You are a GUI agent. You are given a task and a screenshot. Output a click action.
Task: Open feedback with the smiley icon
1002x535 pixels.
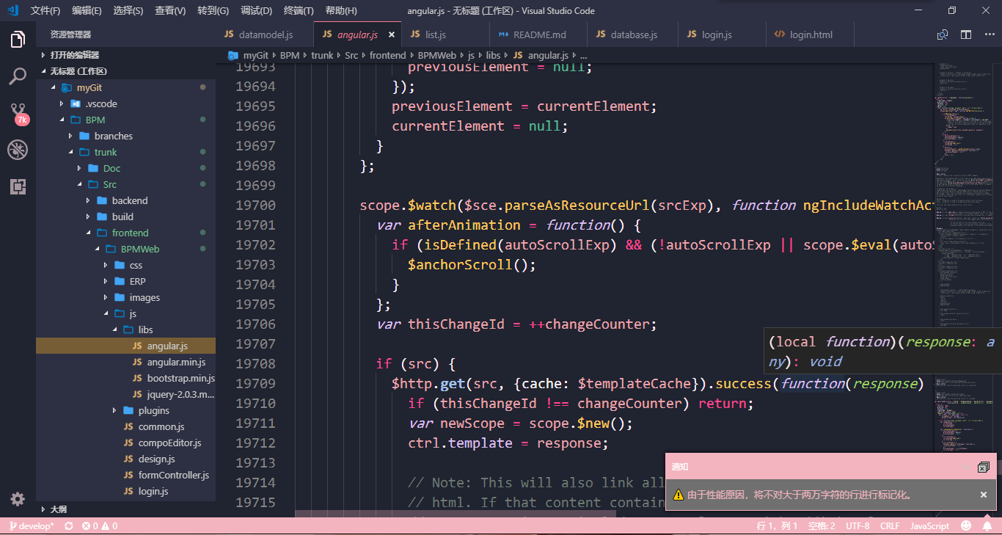click(967, 525)
